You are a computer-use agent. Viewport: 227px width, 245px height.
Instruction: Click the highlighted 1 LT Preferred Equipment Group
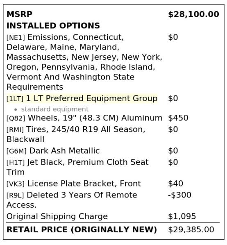[92, 98]
